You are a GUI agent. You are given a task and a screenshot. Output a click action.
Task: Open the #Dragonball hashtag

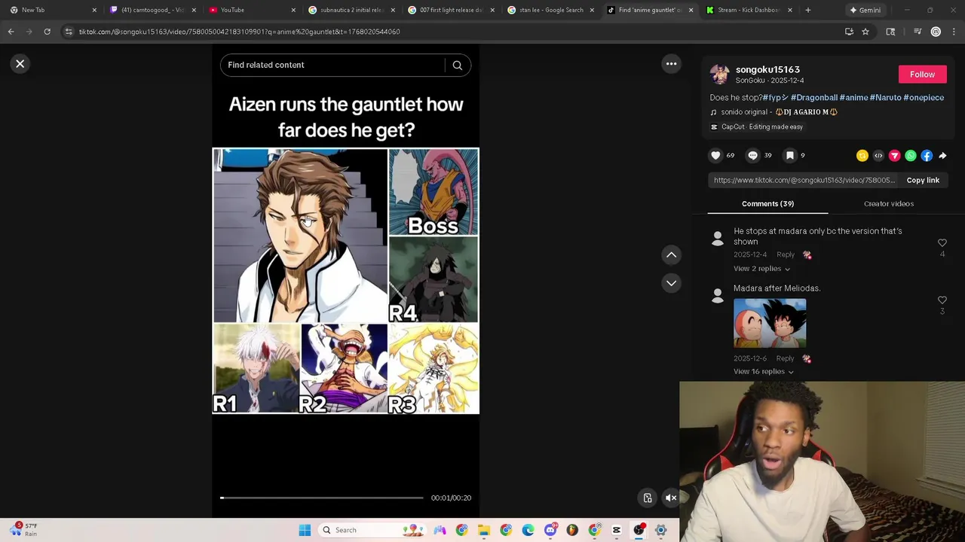(813, 98)
